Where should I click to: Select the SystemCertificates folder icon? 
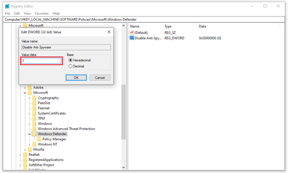click(x=34, y=113)
